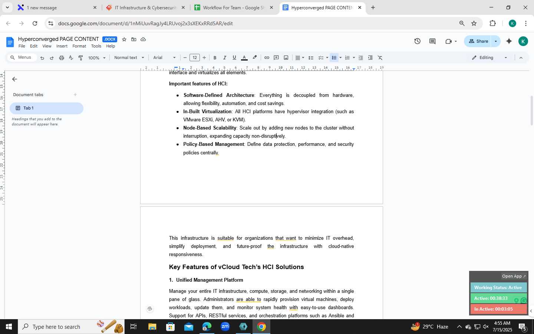Open the highlight color pen
The image size is (534, 334).
[x=255, y=58]
